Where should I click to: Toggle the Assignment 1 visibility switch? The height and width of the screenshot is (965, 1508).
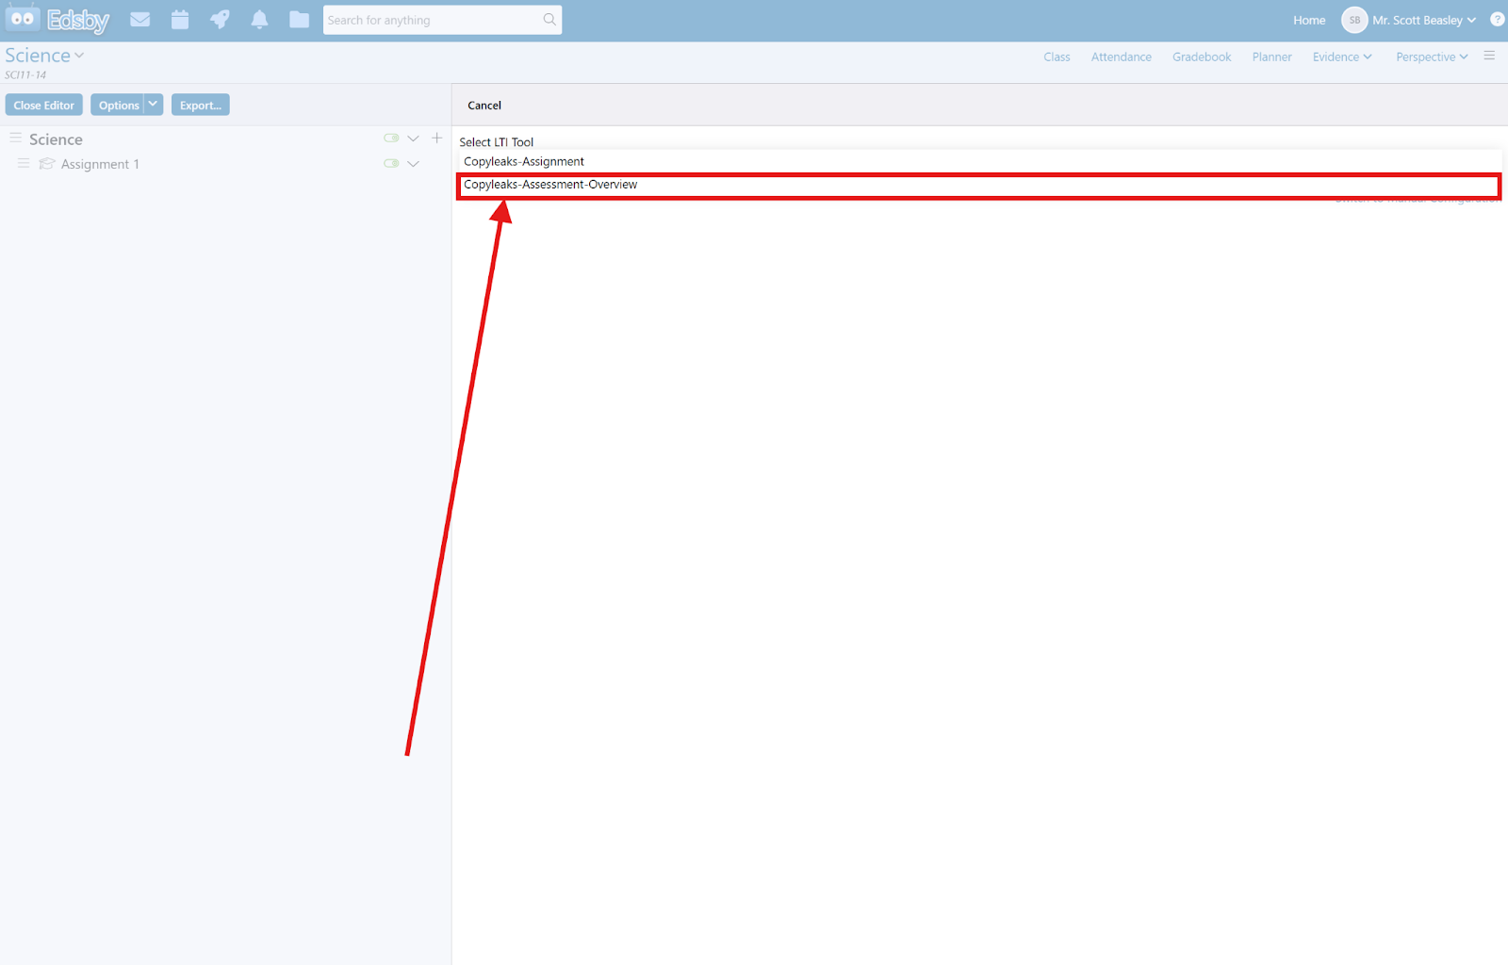[x=391, y=164]
